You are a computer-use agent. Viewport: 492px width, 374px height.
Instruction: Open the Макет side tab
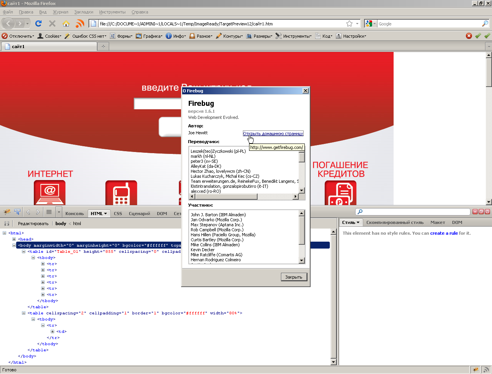click(437, 222)
